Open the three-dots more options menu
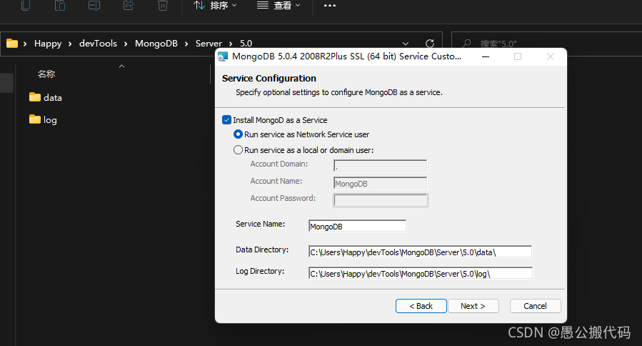Image resolution: width=642 pixels, height=346 pixels. 330,5
